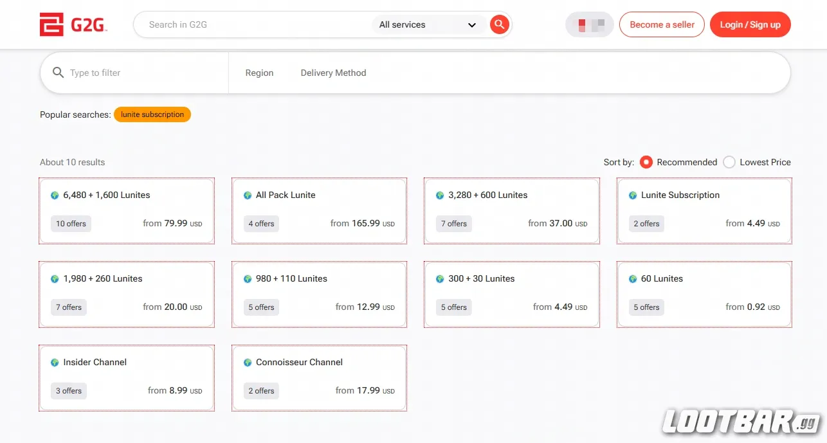This screenshot has width=827, height=443.
Task: Select the Lowest Price sort option
Action: pyautogui.click(x=729, y=162)
